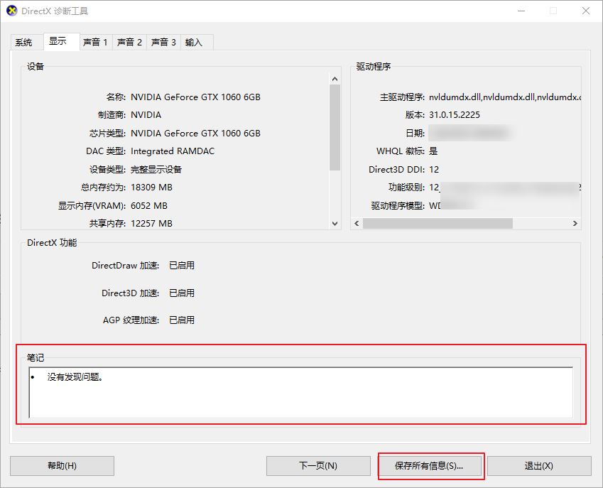This screenshot has height=488, width=603.
Task: Click the 笔记 notes text box
Action: tap(300, 392)
